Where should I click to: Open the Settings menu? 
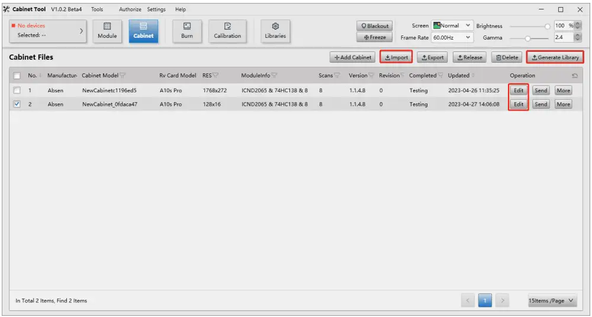pos(156,9)
